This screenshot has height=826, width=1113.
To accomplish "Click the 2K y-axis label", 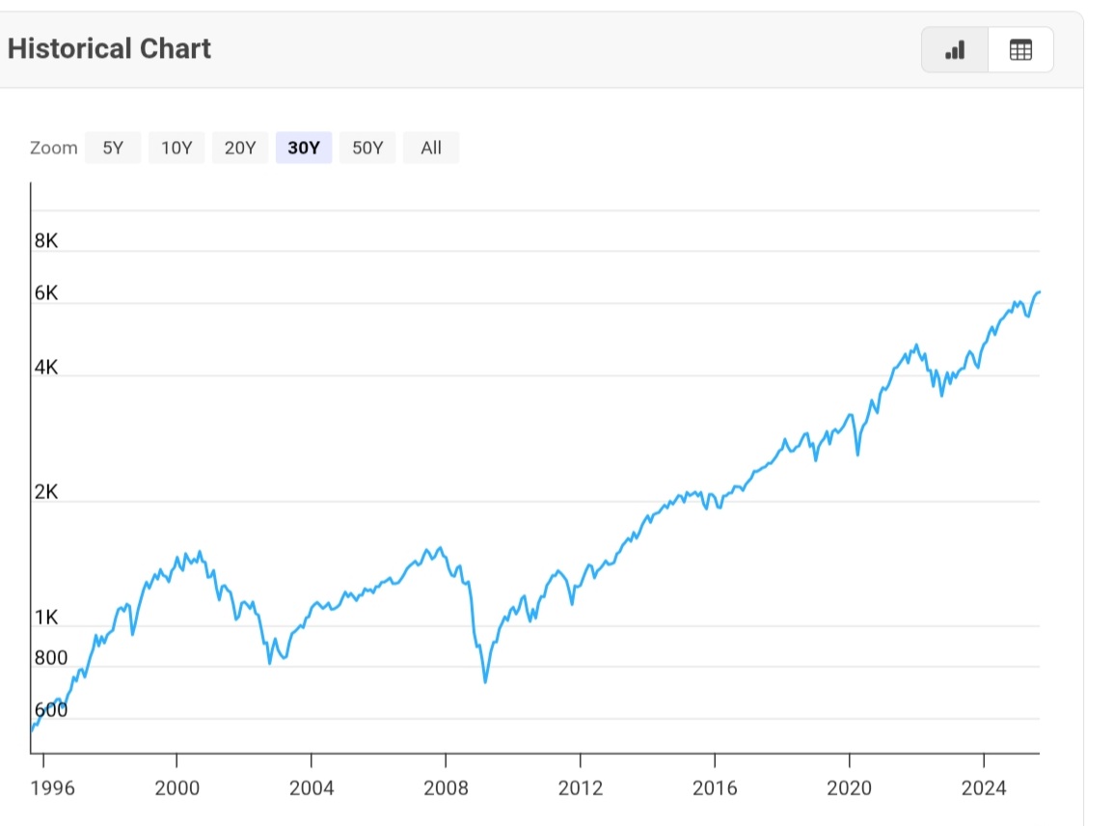I will pyautogui.click(x=46, y=492).
